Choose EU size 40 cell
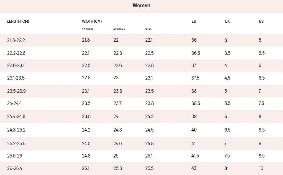Screen dimensions: 283x175 click(194, 130)
